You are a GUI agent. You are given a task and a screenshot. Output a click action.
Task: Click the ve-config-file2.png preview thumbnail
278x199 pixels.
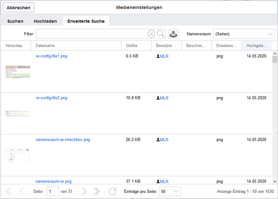[18, 114]
